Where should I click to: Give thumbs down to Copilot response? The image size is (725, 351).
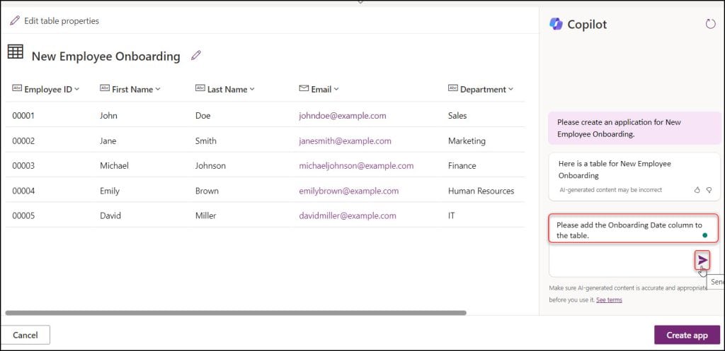point(709,189)
